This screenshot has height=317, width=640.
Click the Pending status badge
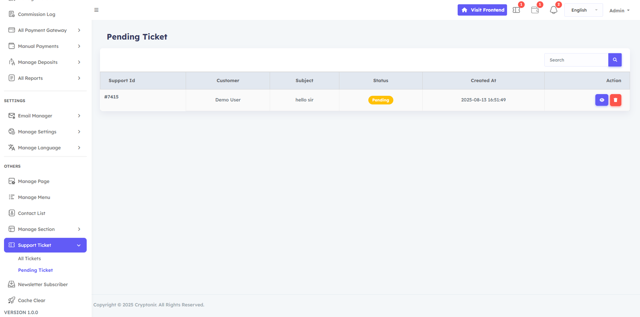pos(380,100)
